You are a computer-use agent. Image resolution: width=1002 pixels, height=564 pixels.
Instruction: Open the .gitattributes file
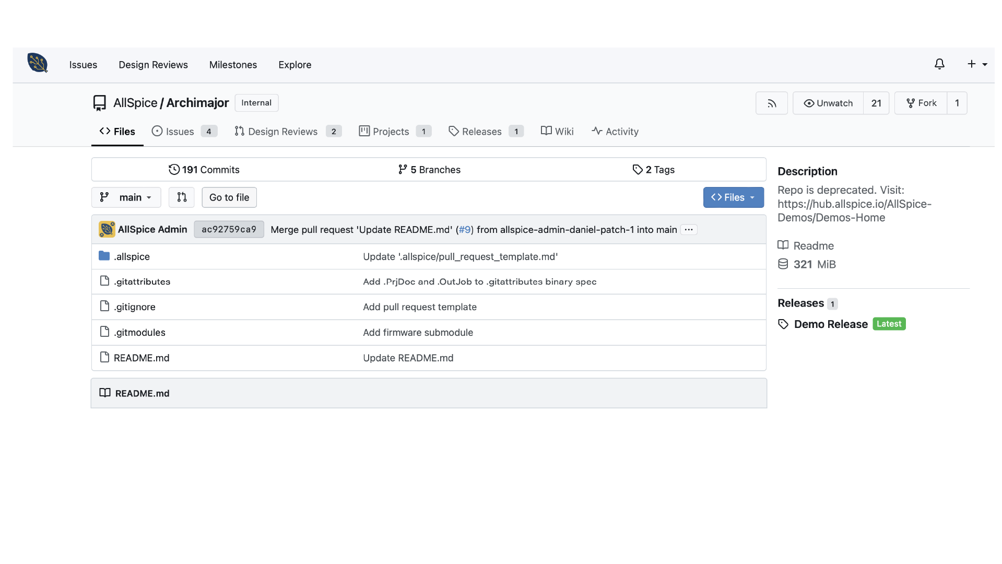point(142,281)
